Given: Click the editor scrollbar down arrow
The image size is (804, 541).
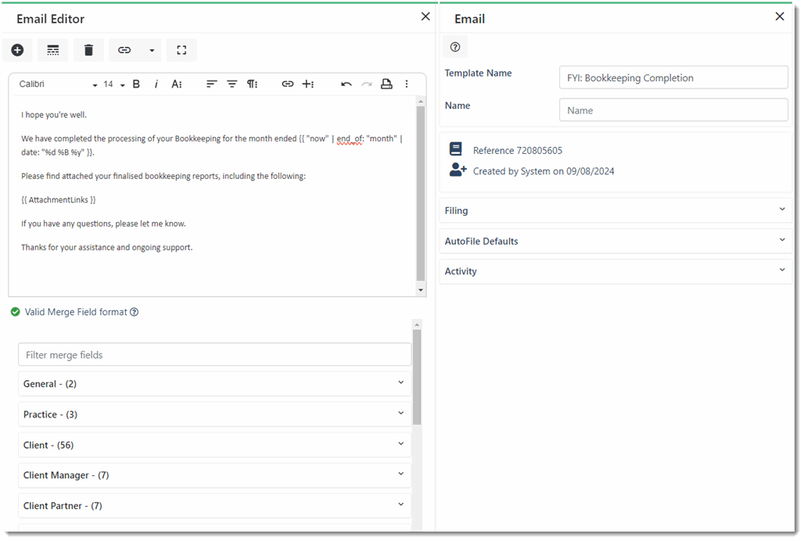Looking at the screenshot, I should click(x=421, y=290).
